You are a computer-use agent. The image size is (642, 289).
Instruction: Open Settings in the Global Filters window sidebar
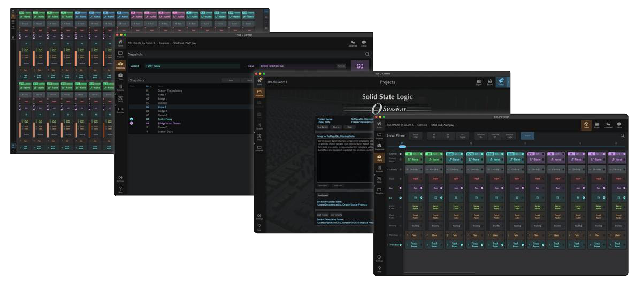click(379, 258)
